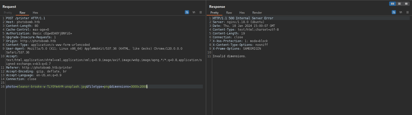Screen dimensions: 412x115
Task: Switch Response view to the Pretty tab
Action: click(x=215, y=13)
